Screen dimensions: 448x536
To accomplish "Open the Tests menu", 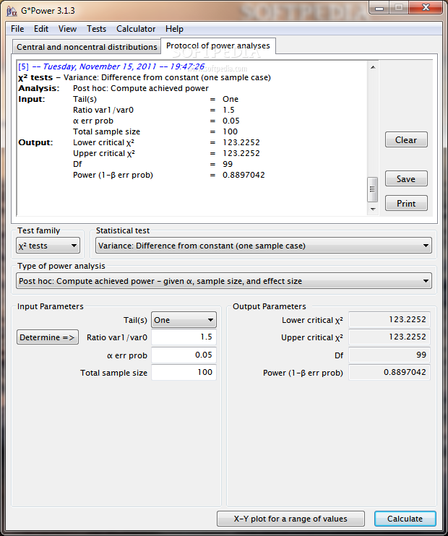I will pyautogui.click(x=96, y=29).
